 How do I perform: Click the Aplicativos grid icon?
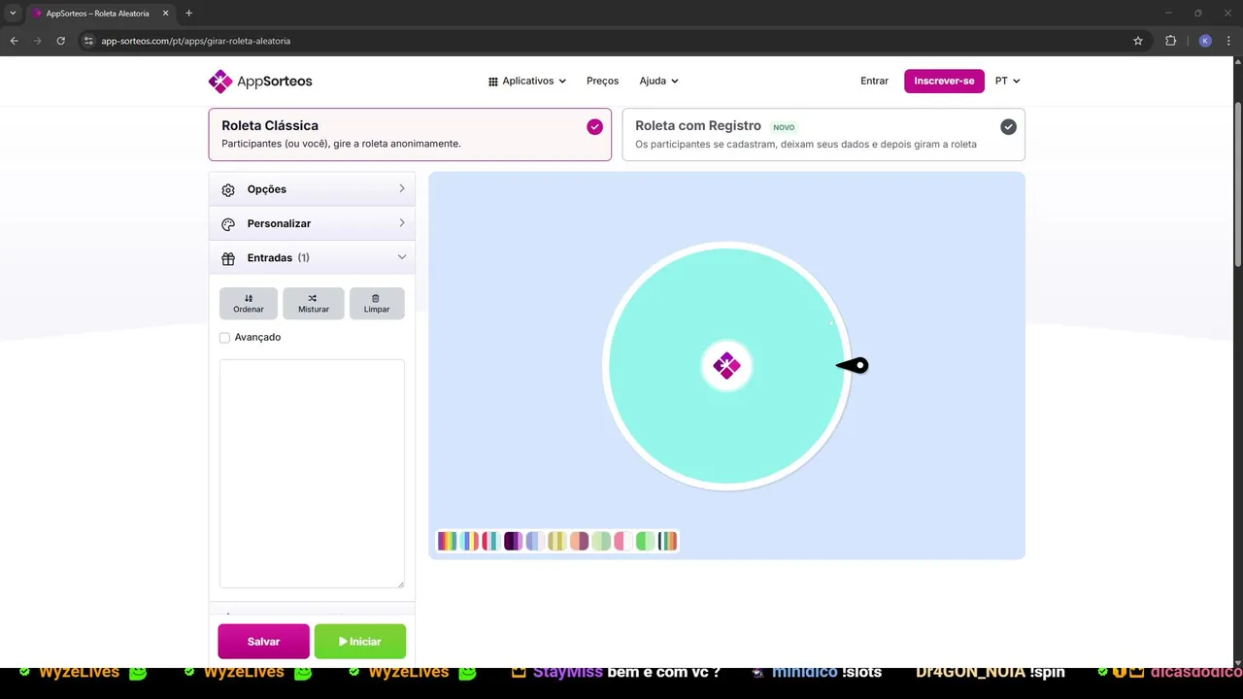[x=493, y=82]
